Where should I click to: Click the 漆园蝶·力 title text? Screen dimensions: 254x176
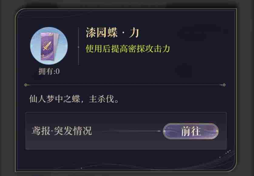(112, 33)
